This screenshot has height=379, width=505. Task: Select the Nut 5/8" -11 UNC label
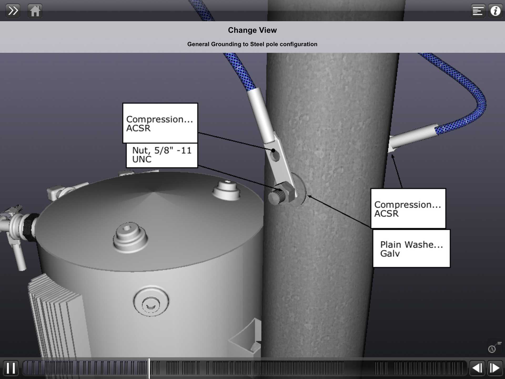click(162, 155)
